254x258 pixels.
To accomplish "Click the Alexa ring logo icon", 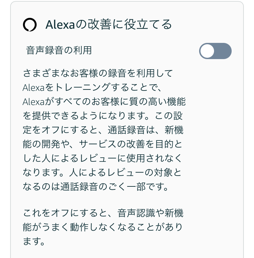I will [x=30, y=25].
